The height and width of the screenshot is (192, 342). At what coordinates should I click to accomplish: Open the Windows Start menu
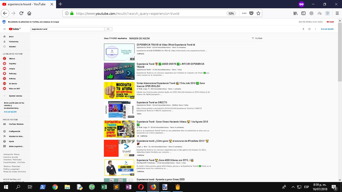(6, 187)
